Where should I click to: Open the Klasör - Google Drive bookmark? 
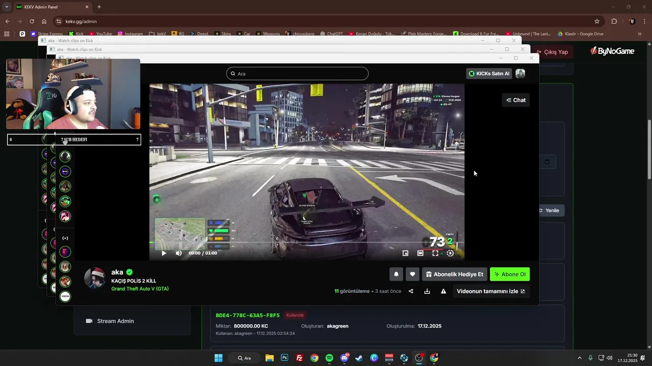pos(581,34)
